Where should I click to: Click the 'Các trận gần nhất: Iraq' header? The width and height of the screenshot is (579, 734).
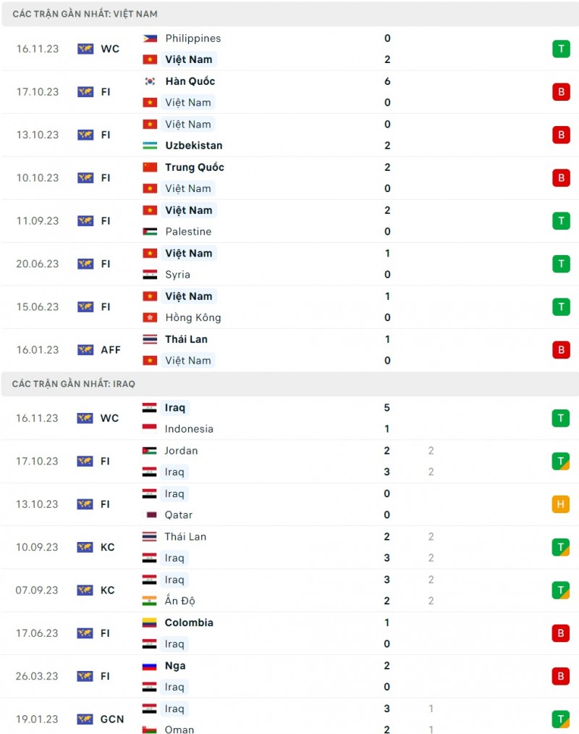point(74,384)
